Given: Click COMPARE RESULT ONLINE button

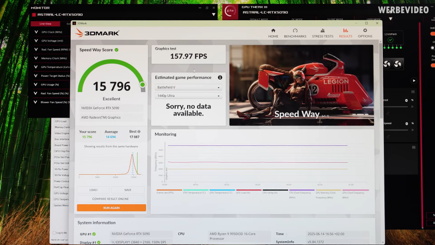Looking at the screenshot, I should tap(110, 199).
